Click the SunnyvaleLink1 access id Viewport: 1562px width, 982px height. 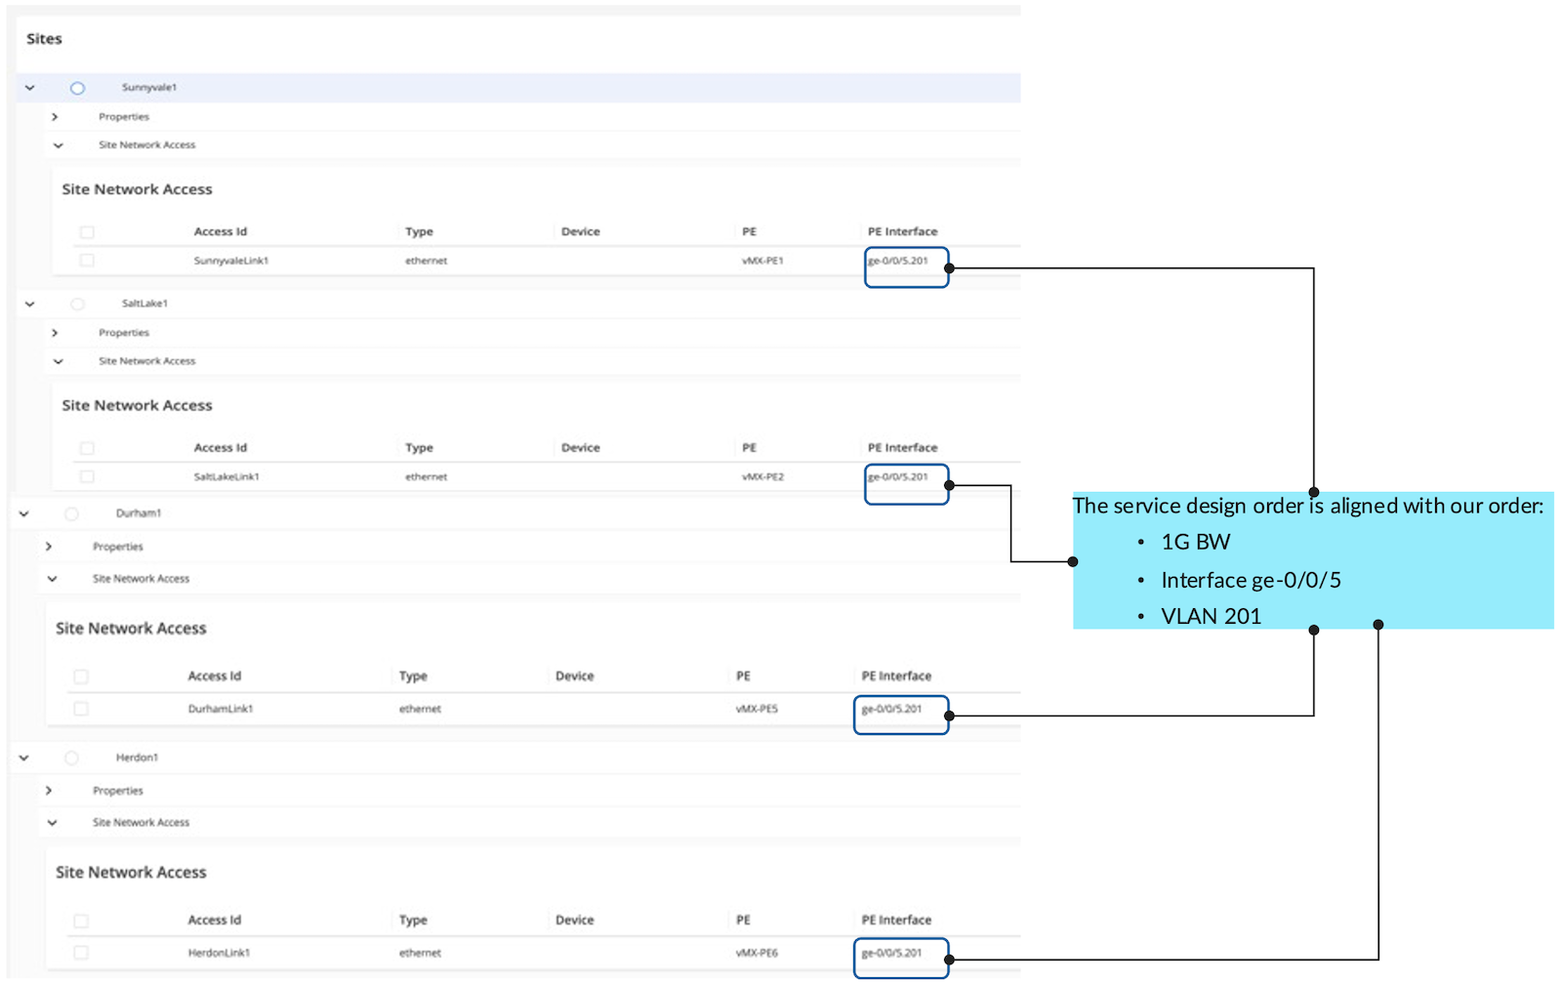231,261
